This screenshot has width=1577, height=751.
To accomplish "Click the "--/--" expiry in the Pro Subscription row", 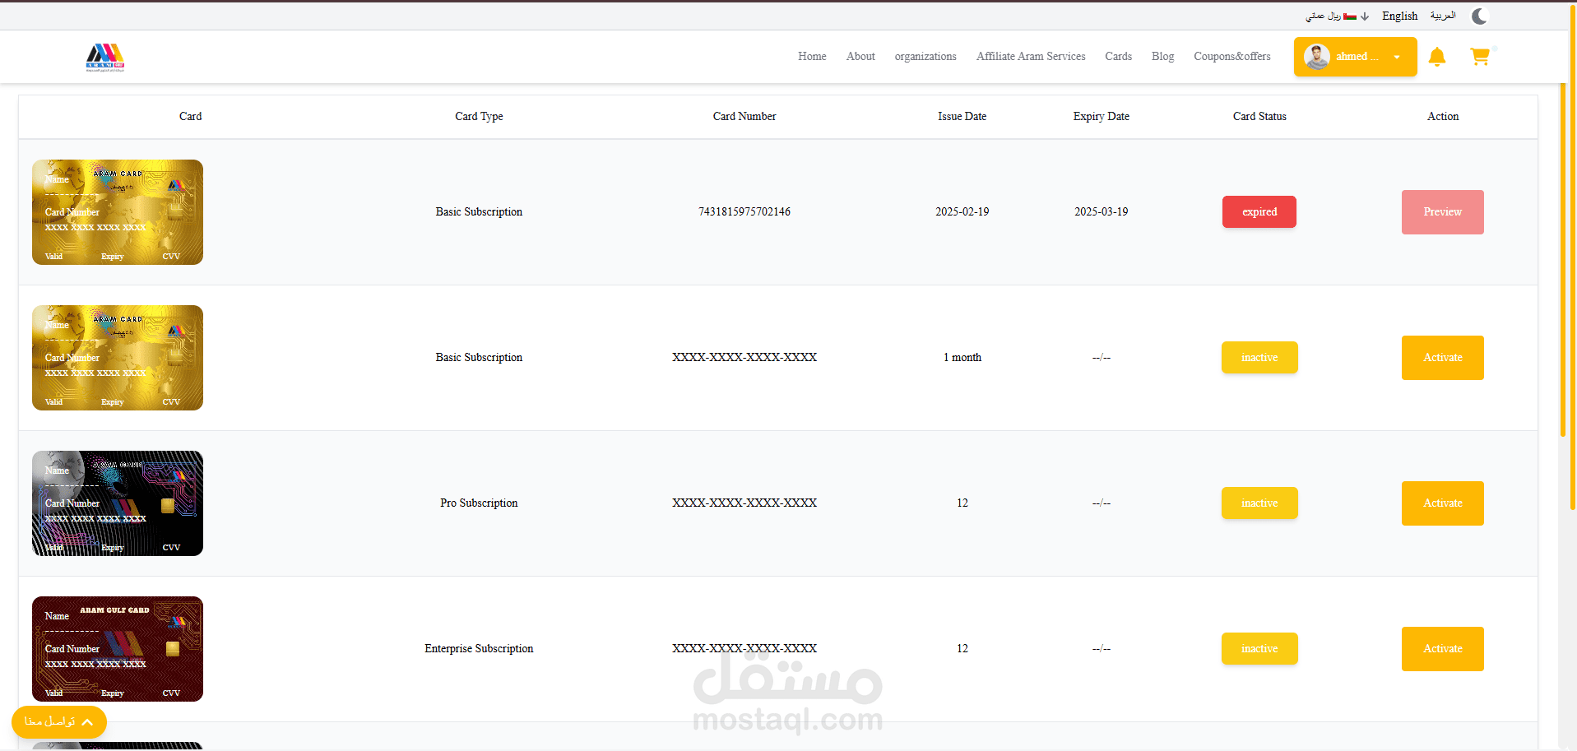I will [1101, 503].
